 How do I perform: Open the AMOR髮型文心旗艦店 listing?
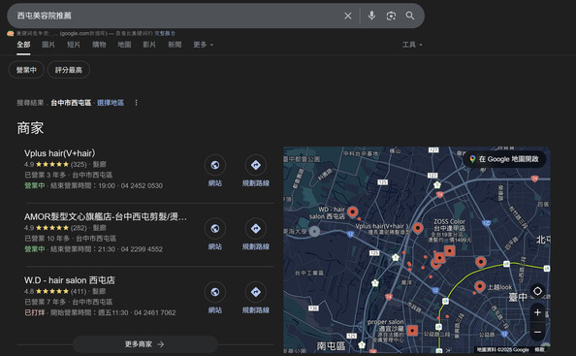(x=106, y=216)
